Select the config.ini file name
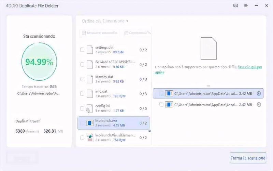273x171 pixels. pyautogui.click(x=102, y=106)
